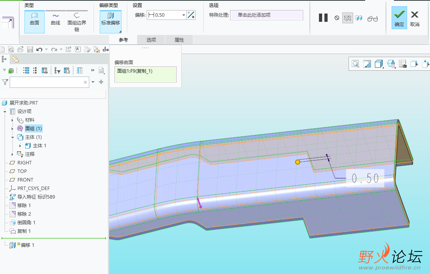Click the zoom magnifier in view toolbar
The width and height of the screenshot is (430, 274).
(355, 64)
